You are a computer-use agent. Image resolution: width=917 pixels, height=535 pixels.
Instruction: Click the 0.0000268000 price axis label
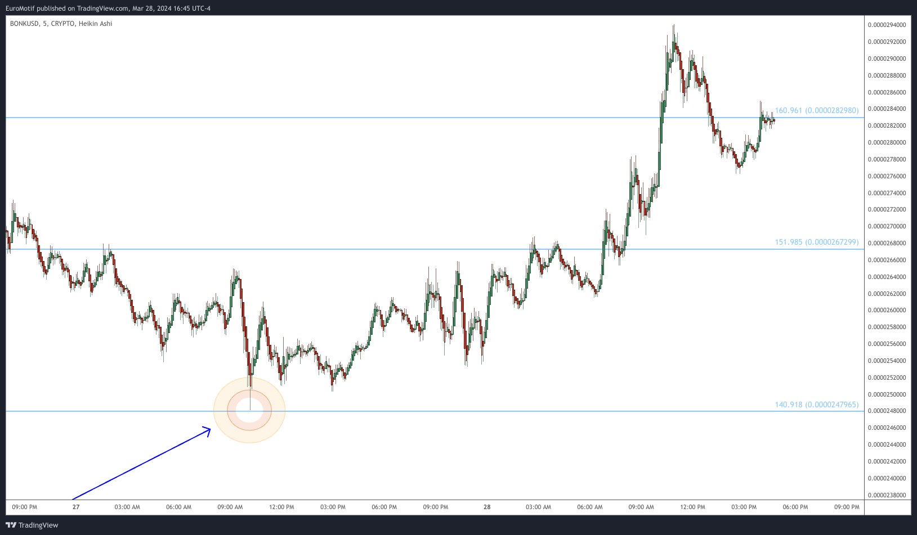(887, 243)
